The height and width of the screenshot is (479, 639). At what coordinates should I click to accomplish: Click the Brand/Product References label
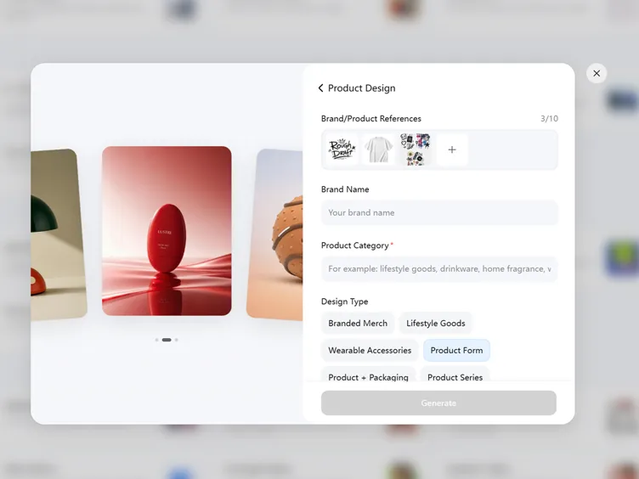pos(370,119)
